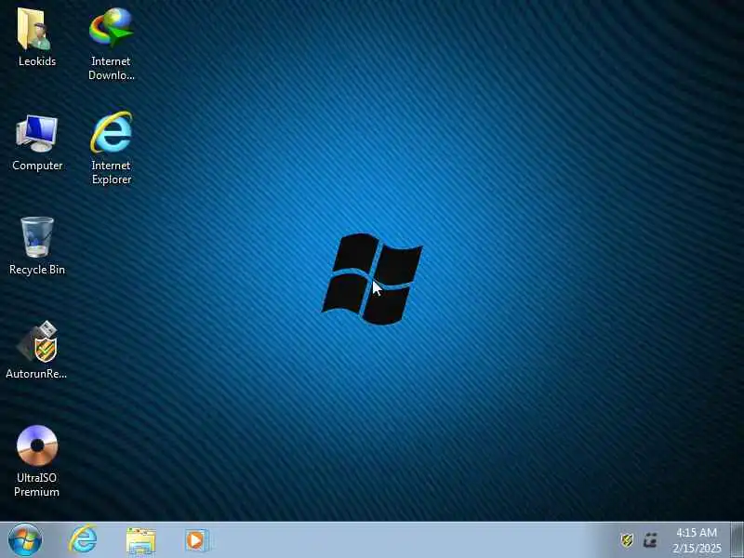Viewport: 744px width, 558px height.
Task: Click the UltraISO Premium label text
Action: tap(36, 485)
